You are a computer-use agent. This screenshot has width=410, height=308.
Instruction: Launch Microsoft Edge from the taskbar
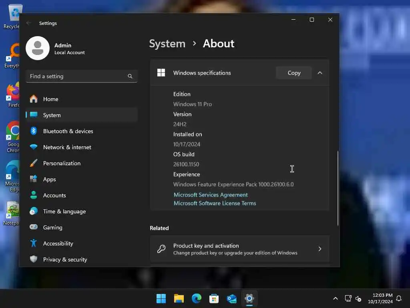196,298
